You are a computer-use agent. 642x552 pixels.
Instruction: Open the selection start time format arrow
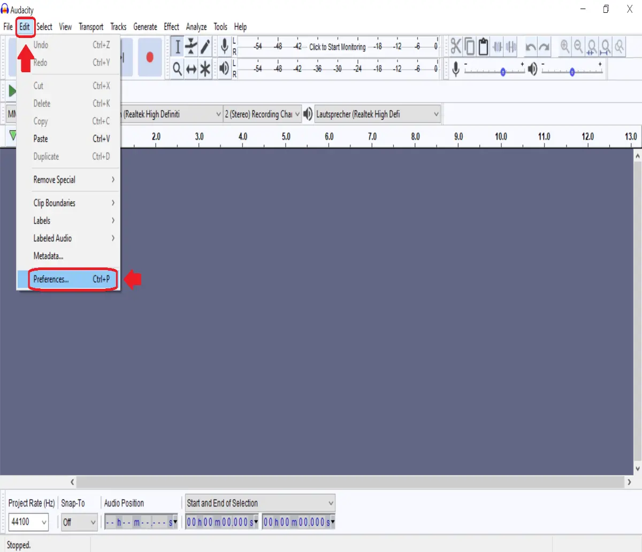point(256,522)
